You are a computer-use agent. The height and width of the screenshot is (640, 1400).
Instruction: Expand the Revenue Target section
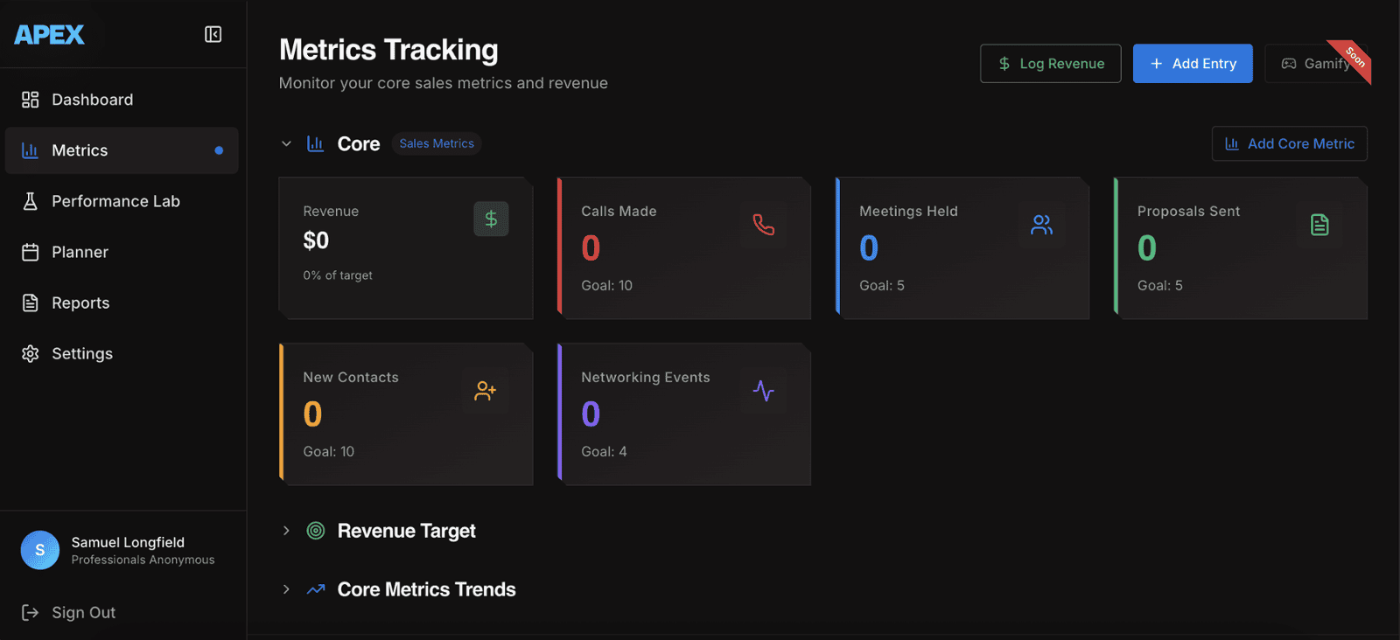click(x=286, y=531)
